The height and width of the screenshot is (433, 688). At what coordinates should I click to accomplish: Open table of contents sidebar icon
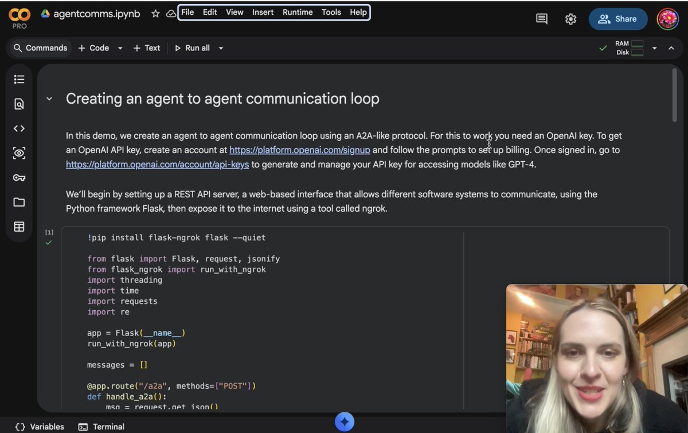[19, 79]
